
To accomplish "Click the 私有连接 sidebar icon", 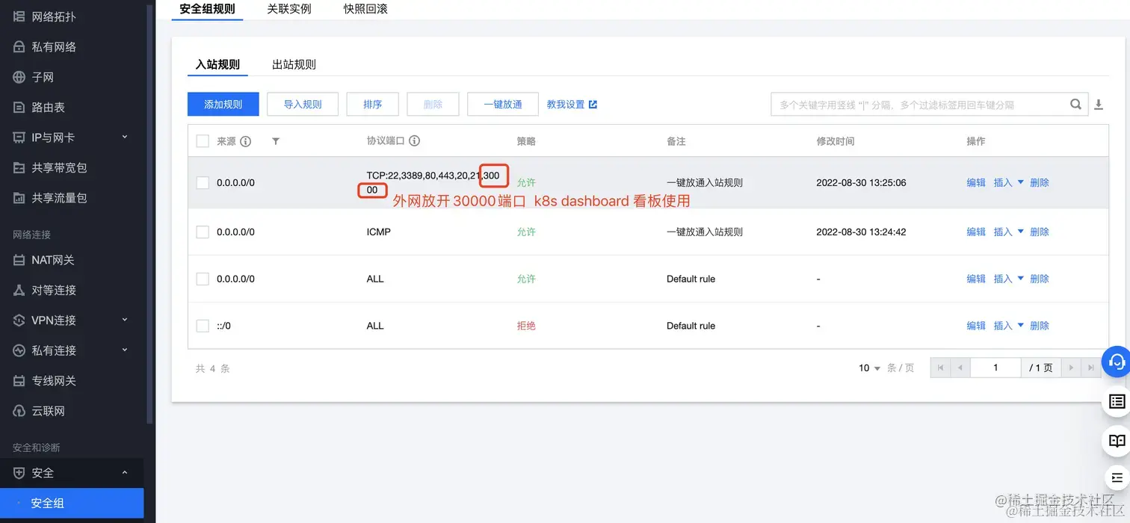I will coord(19,350).
